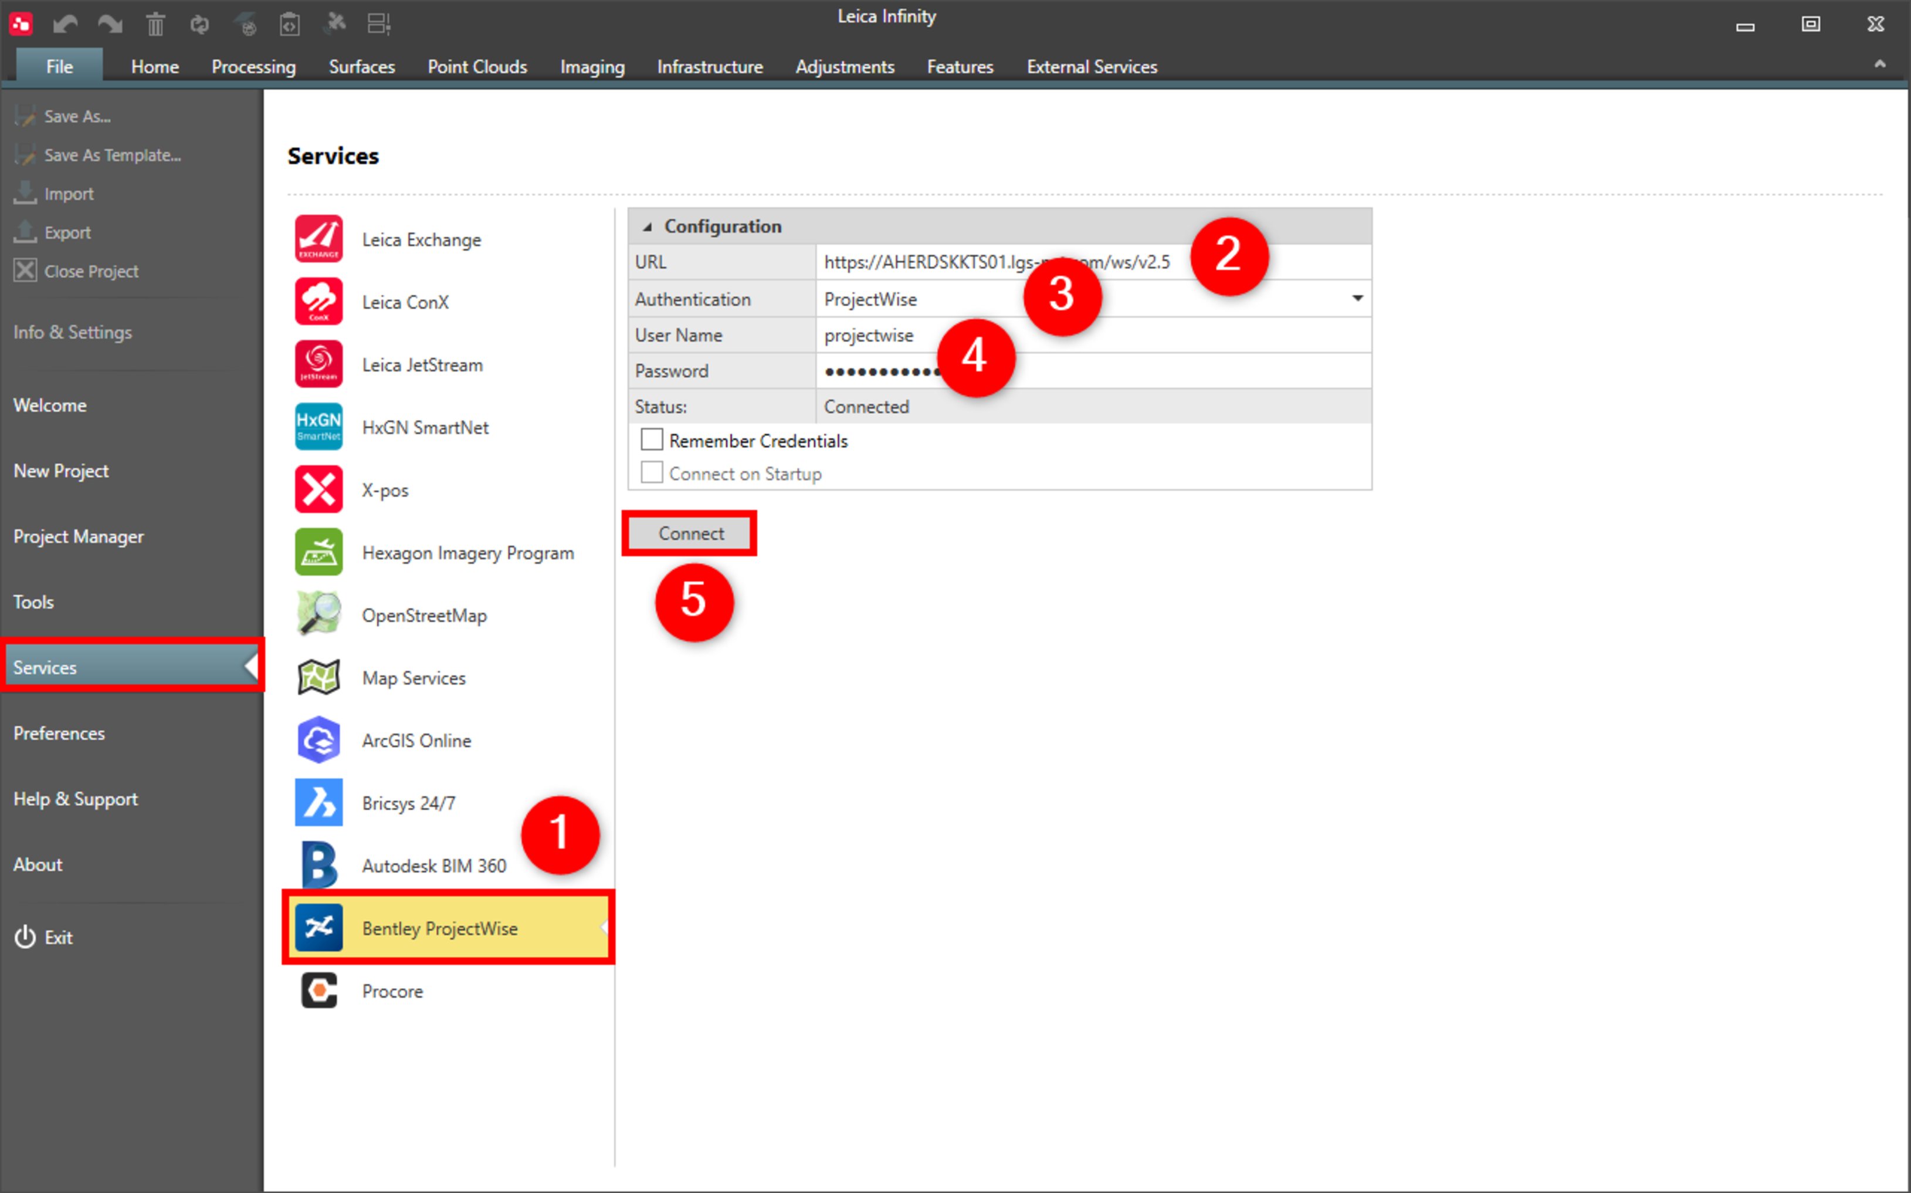Open the Point Clouds tab
1911x1193 pixels.
[477, 66]
